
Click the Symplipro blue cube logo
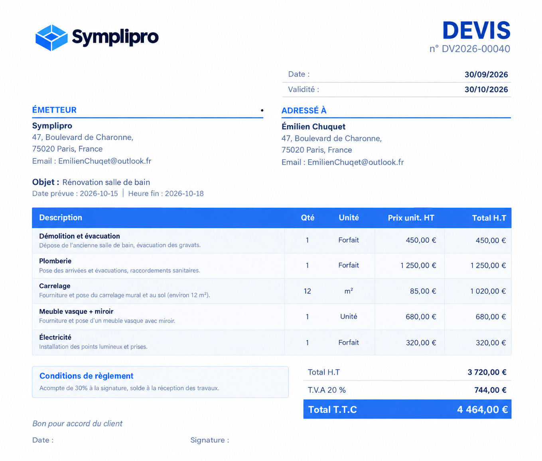[x=51, y=37]
